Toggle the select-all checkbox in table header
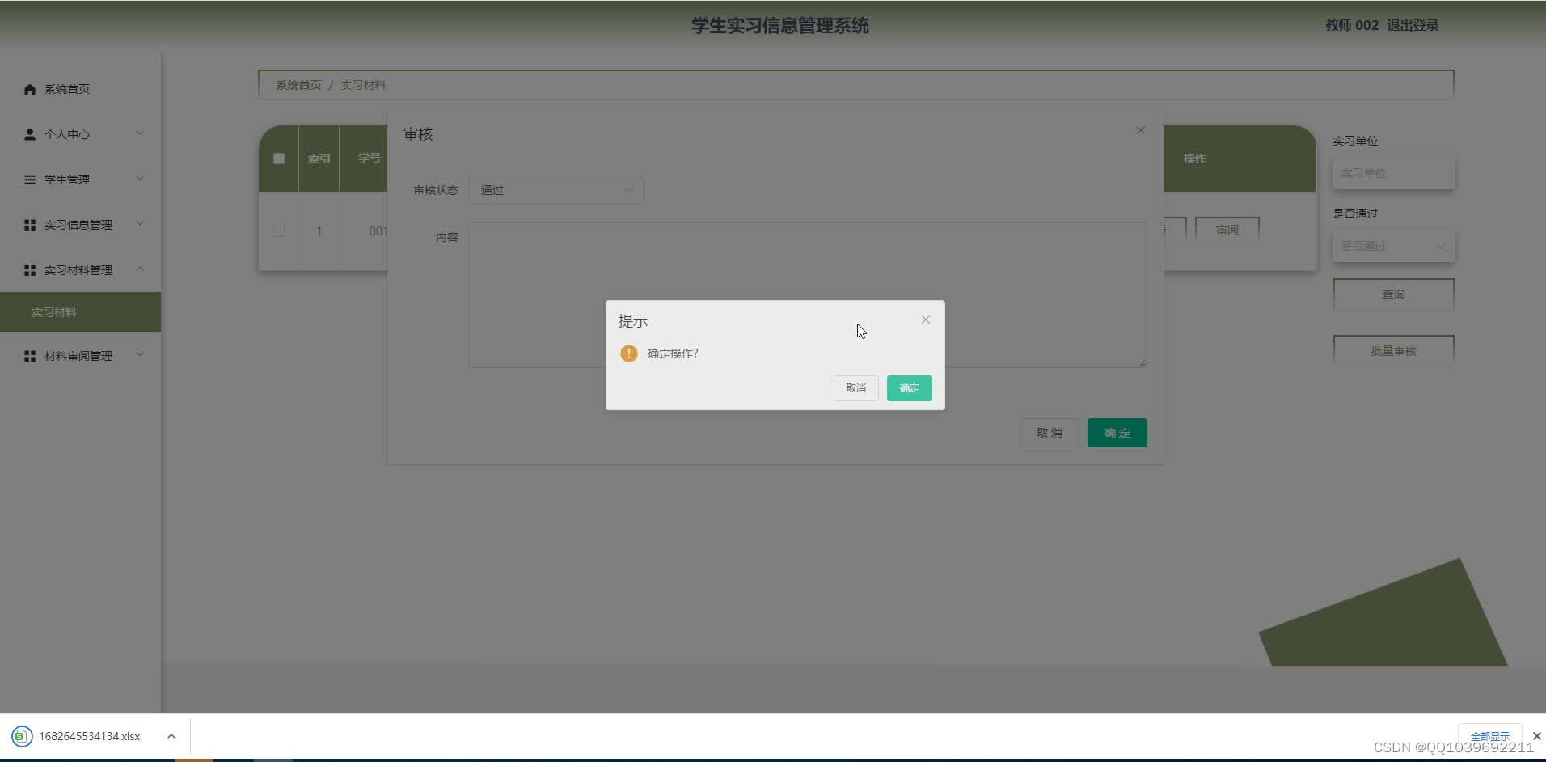1546x762 pixels. [279, 159]
